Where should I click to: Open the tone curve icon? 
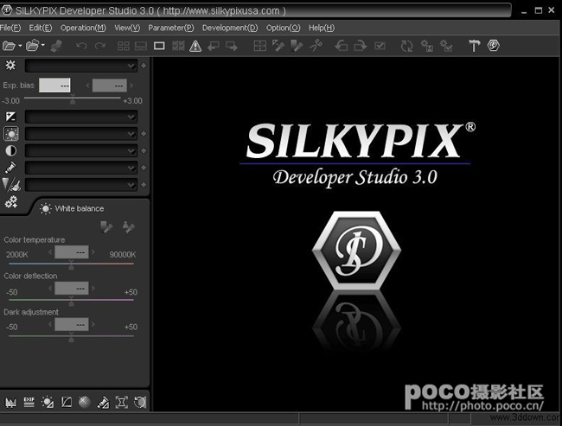[67, 402]
